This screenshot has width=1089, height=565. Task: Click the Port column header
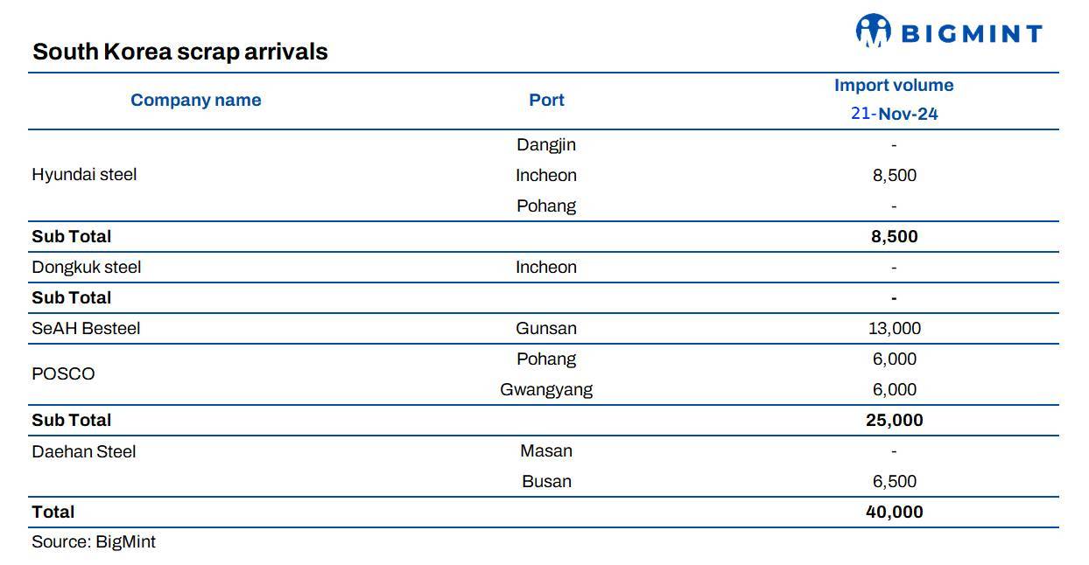click(546, 101)
